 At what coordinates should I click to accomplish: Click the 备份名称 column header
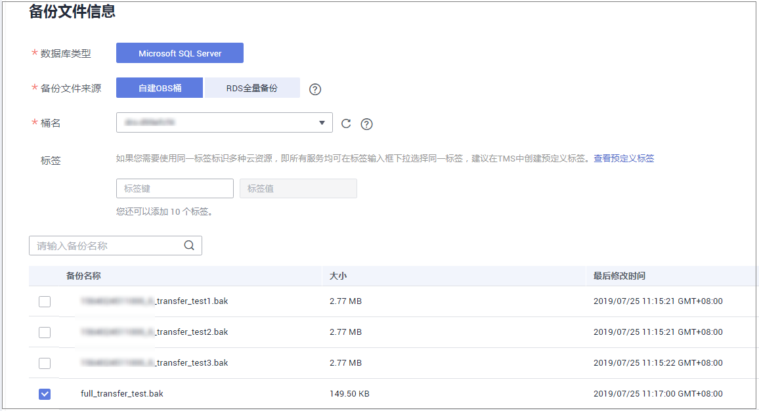pyautogui.click(x=83, y=276)
